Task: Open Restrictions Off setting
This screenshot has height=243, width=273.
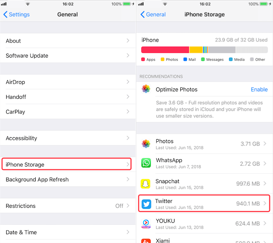Action: click(x=68, y=206)
